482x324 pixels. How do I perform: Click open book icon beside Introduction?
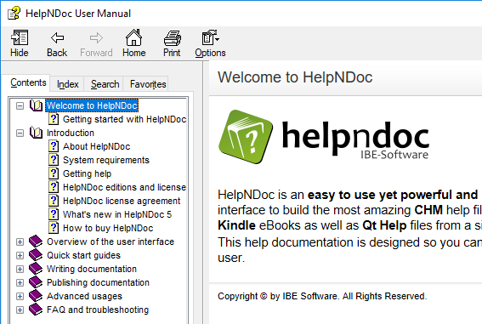(x=36, y=133)
